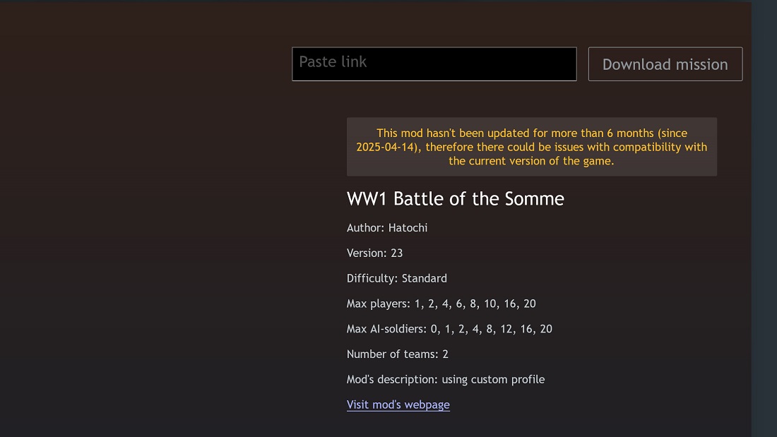Open the Visit mod's webpage link
Screen dimensions: 777x437
[x=398, y=405]
